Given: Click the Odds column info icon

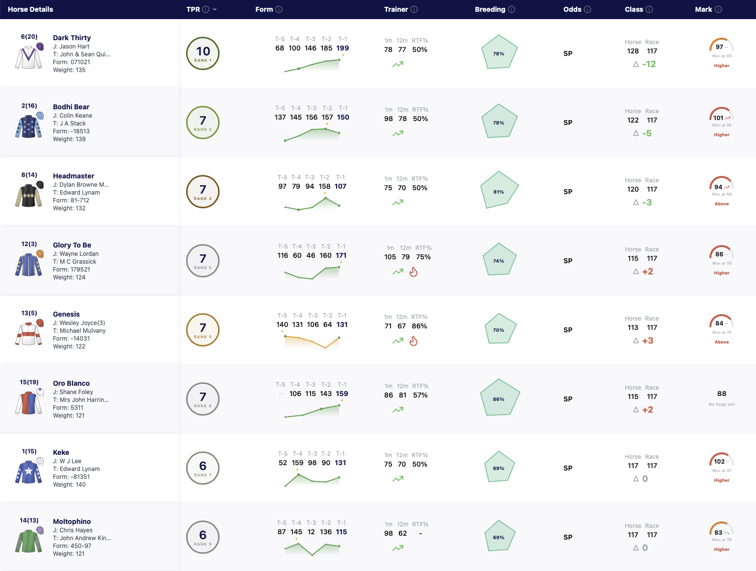Looking at the screenshot, I should (x=587, y=9).
